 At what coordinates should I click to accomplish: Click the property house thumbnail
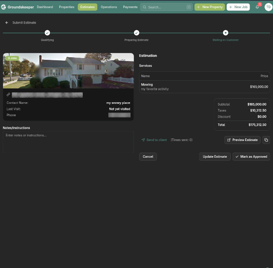(x=68, y=71)
